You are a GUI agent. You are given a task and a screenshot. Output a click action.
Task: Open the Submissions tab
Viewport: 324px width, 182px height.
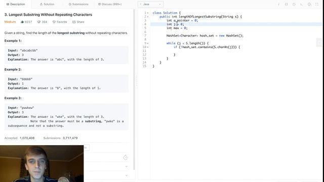pyautogui.click(x=78, y=4)
